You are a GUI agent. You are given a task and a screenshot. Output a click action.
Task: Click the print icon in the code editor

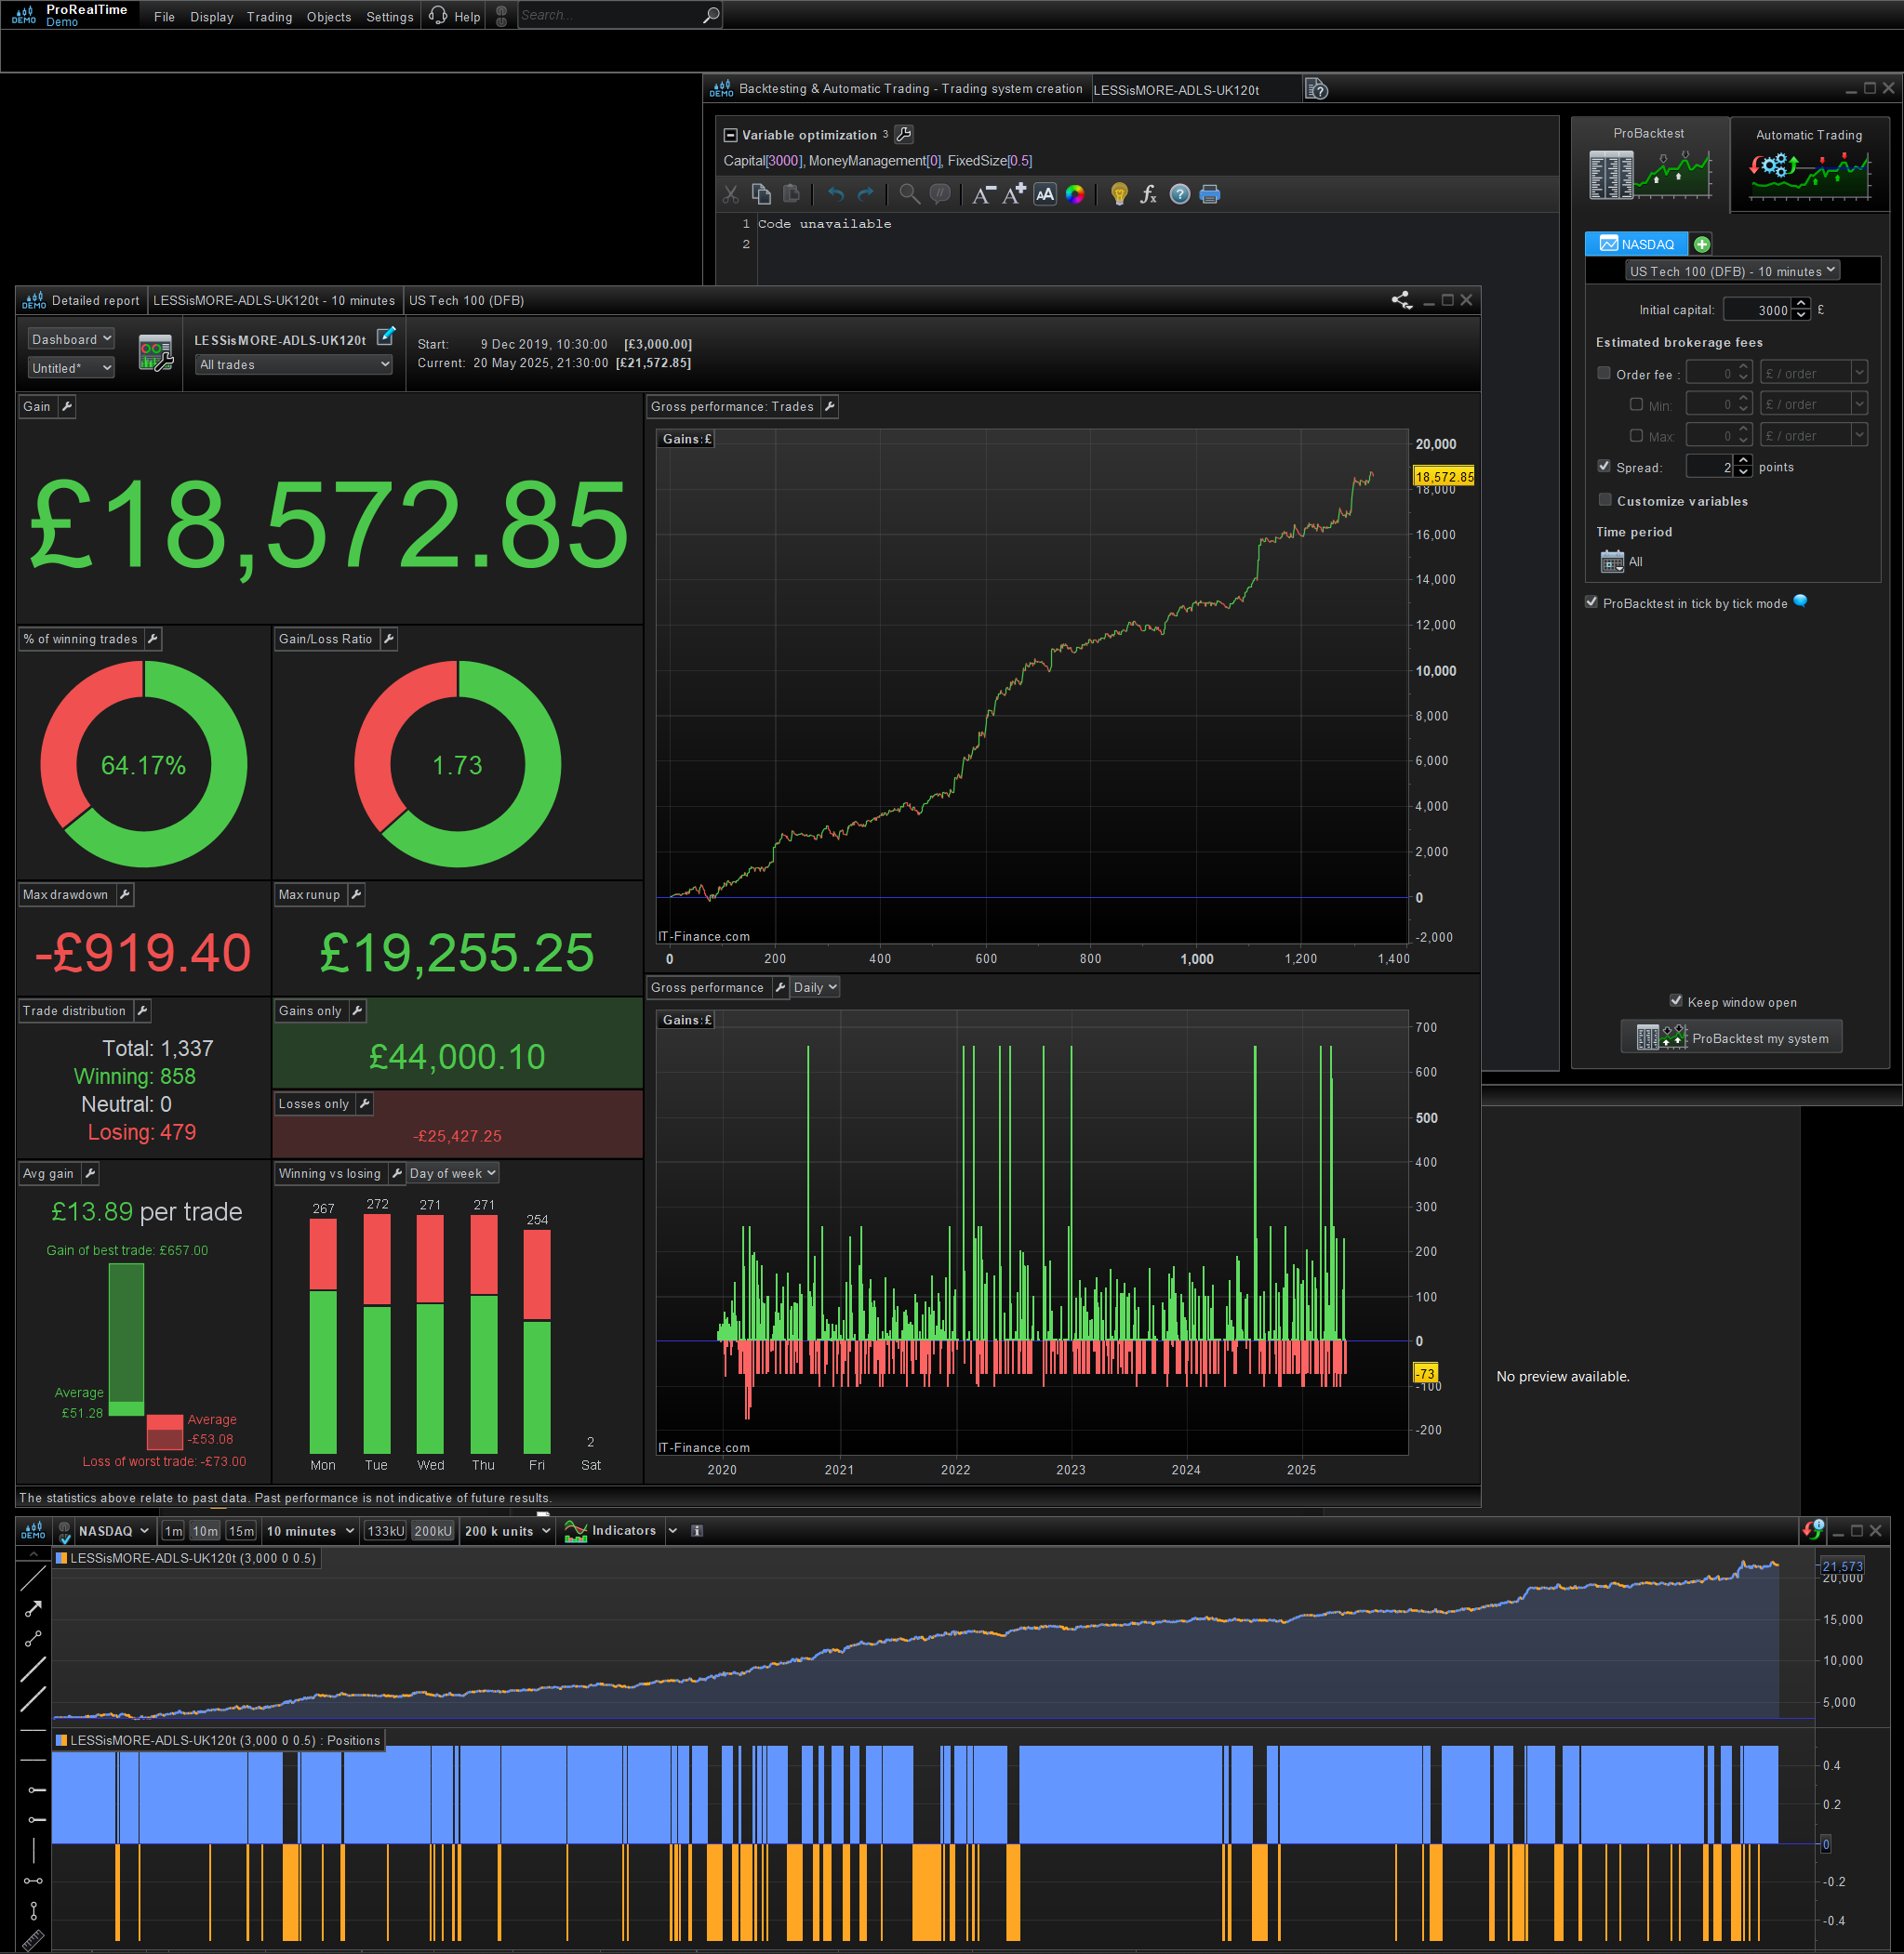click(x=1209, y=194)
